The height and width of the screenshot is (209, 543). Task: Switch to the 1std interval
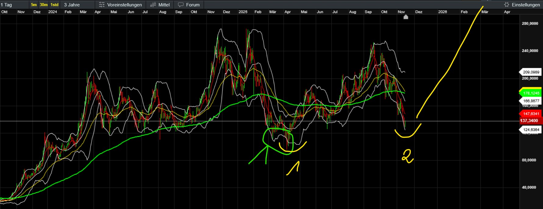tap(55, 5)
